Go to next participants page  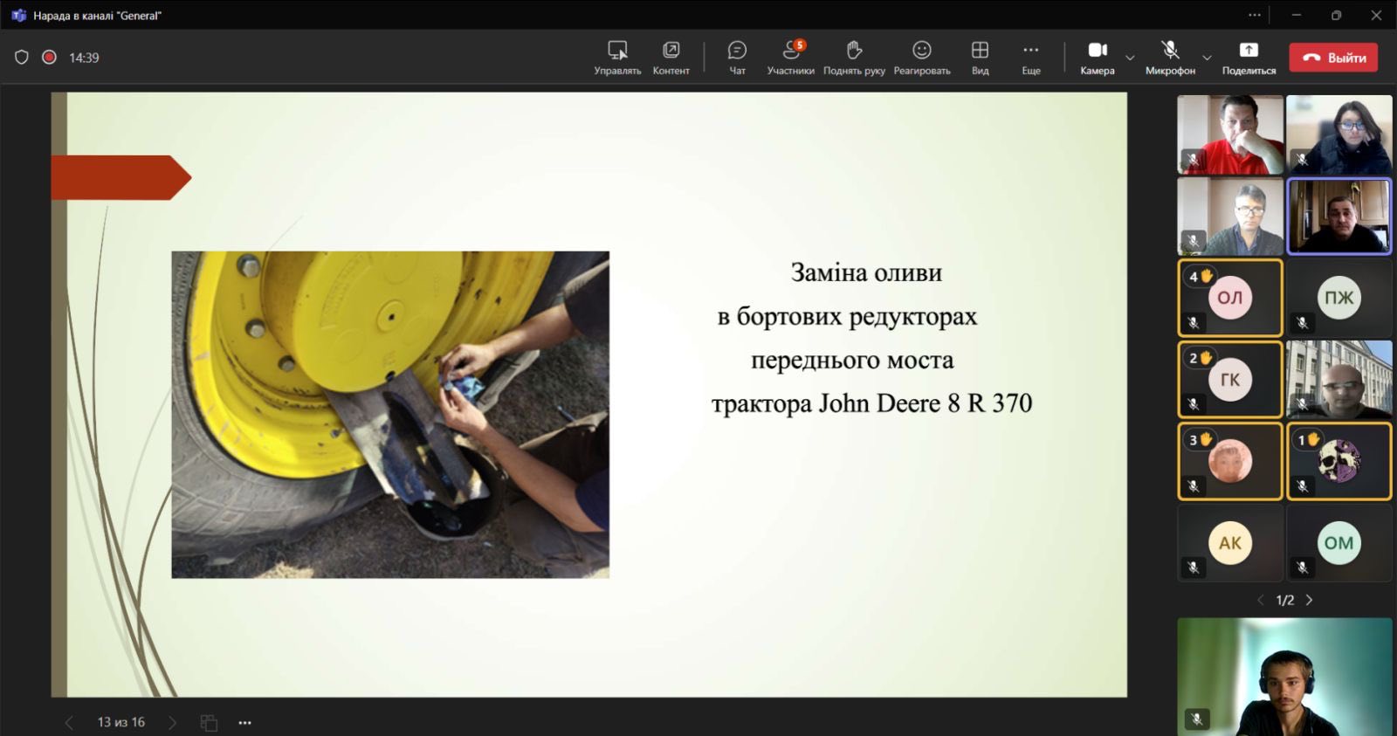[1309, 600]
